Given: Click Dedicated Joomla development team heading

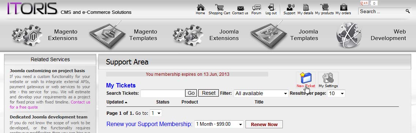Looking at the screenshot, I should 49,117.
